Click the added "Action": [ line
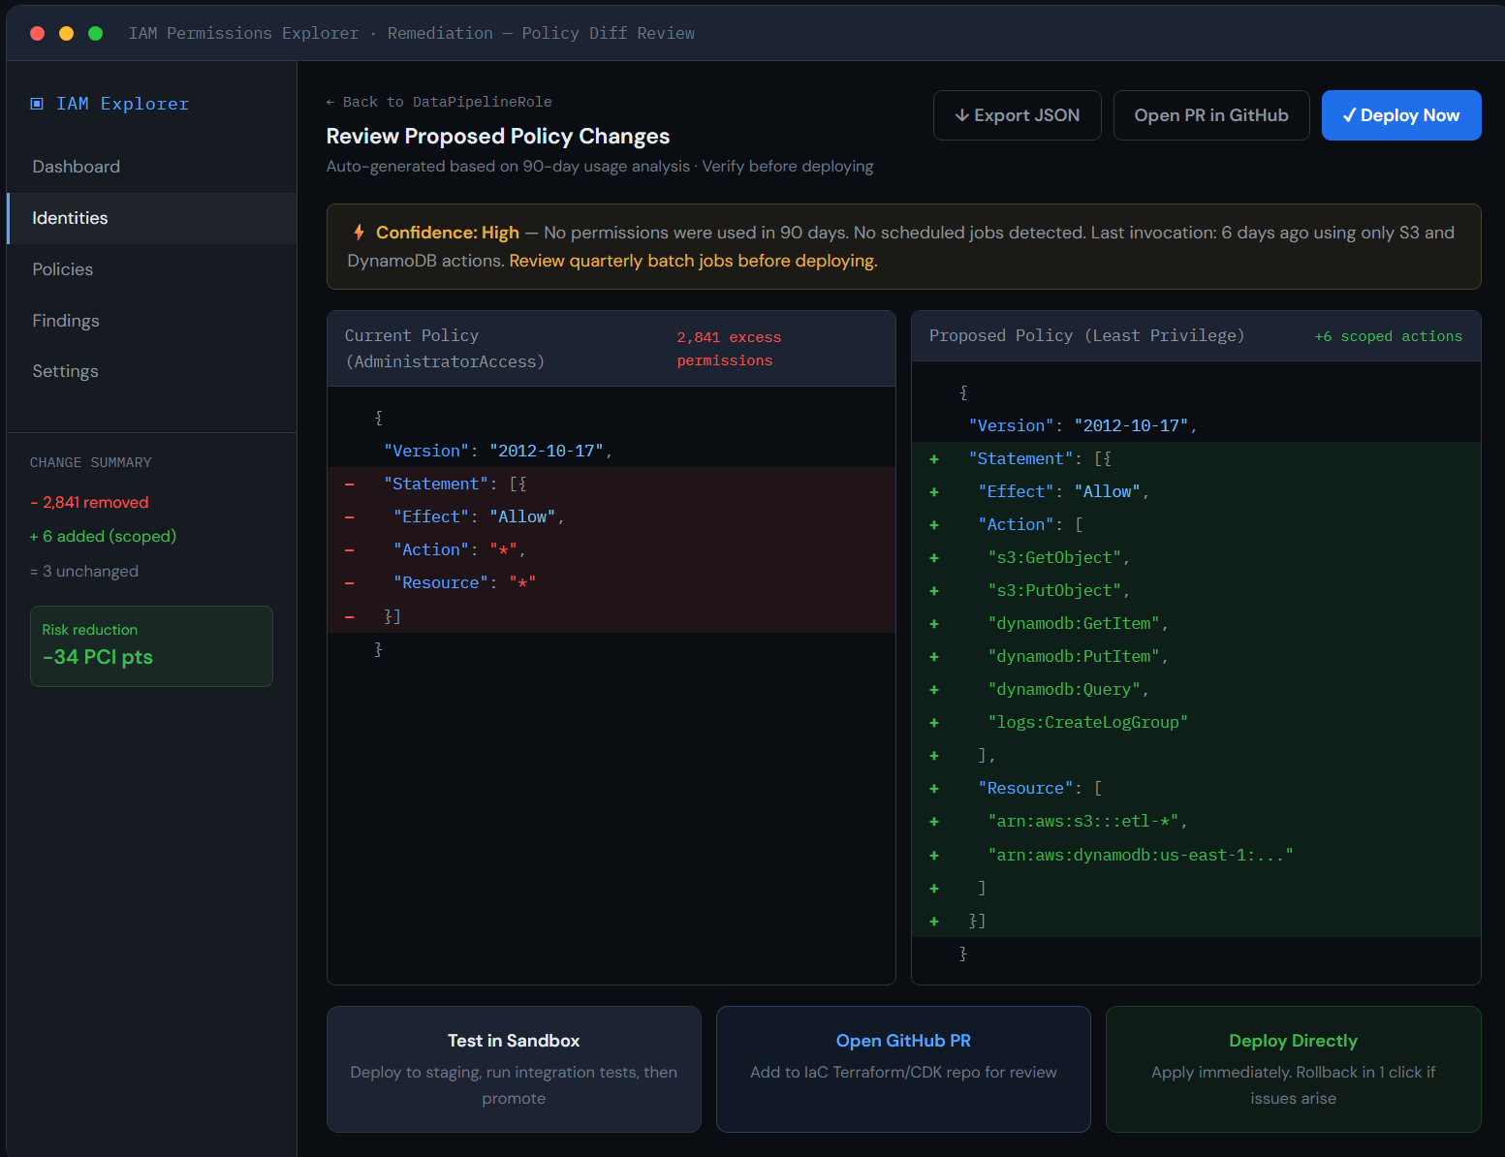 1196,524
